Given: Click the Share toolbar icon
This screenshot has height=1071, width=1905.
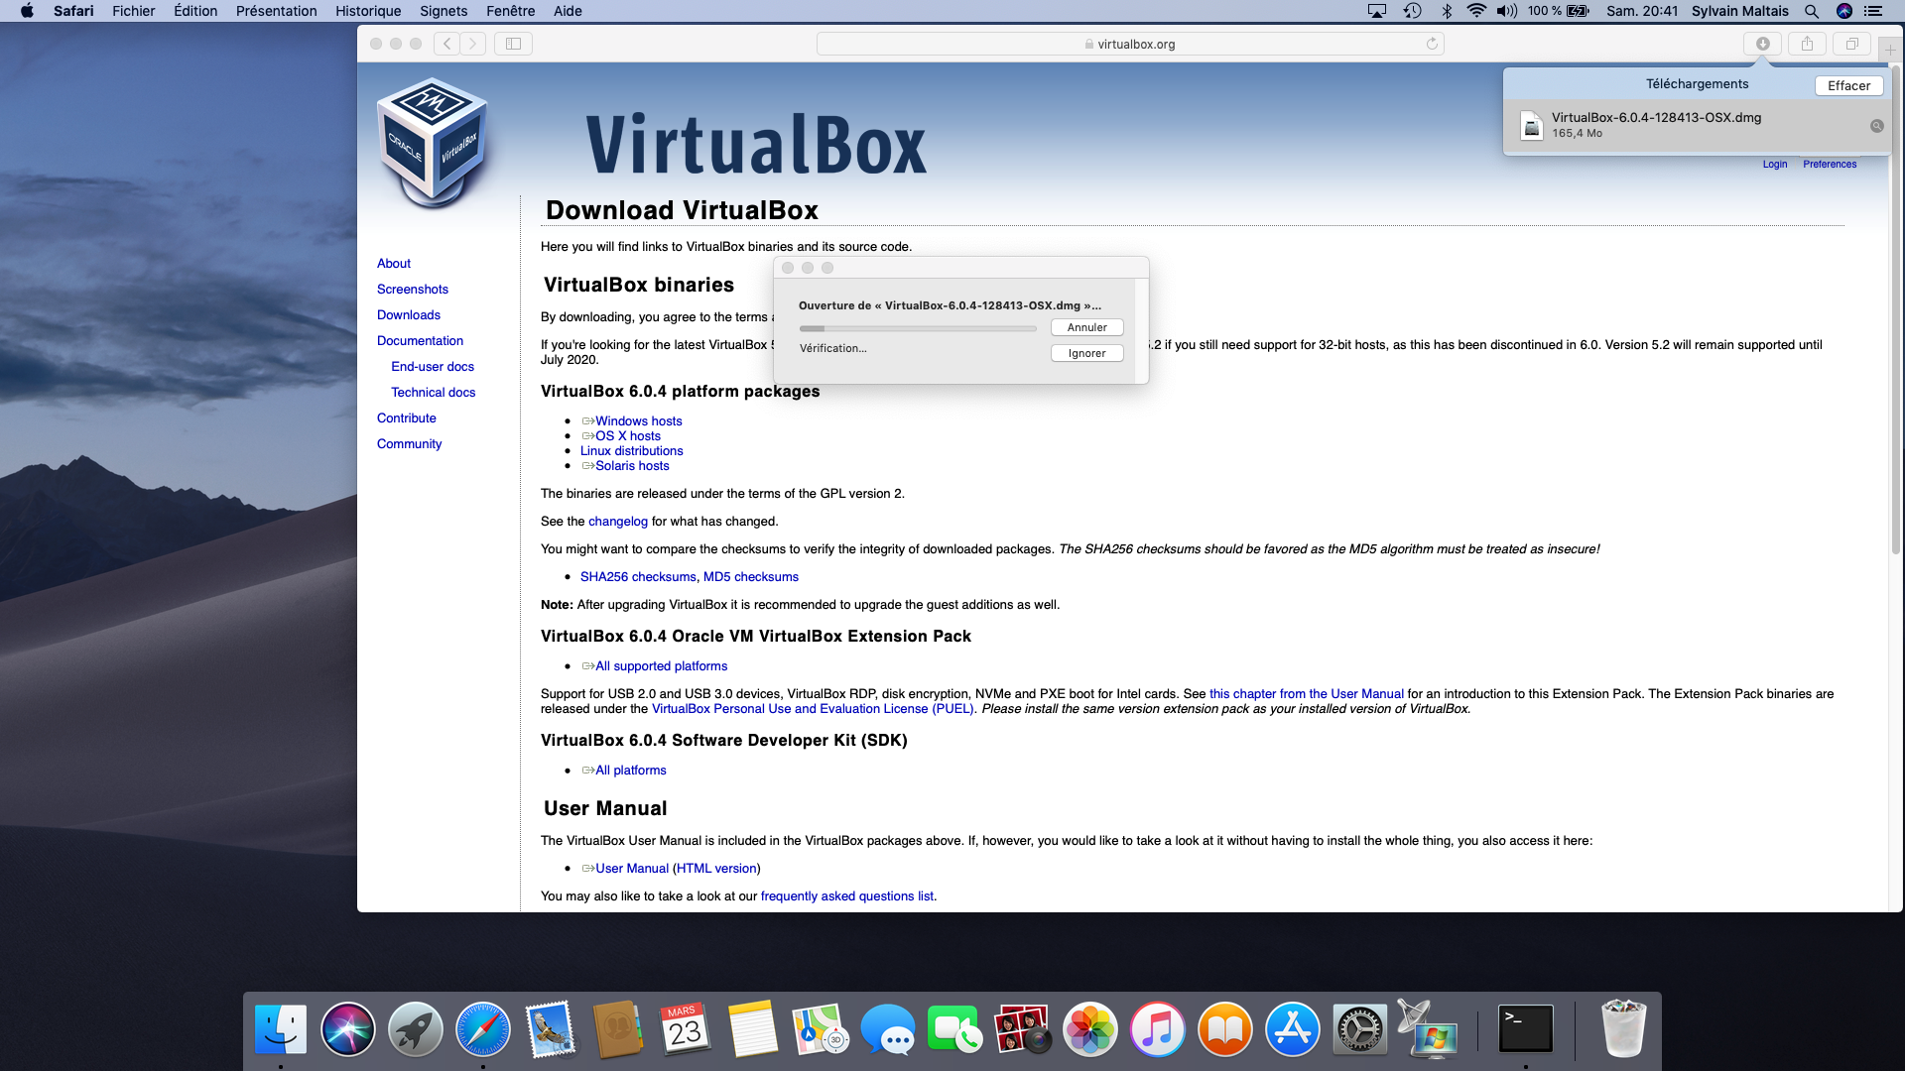Looking at the screenshot, I should 1807,44.
